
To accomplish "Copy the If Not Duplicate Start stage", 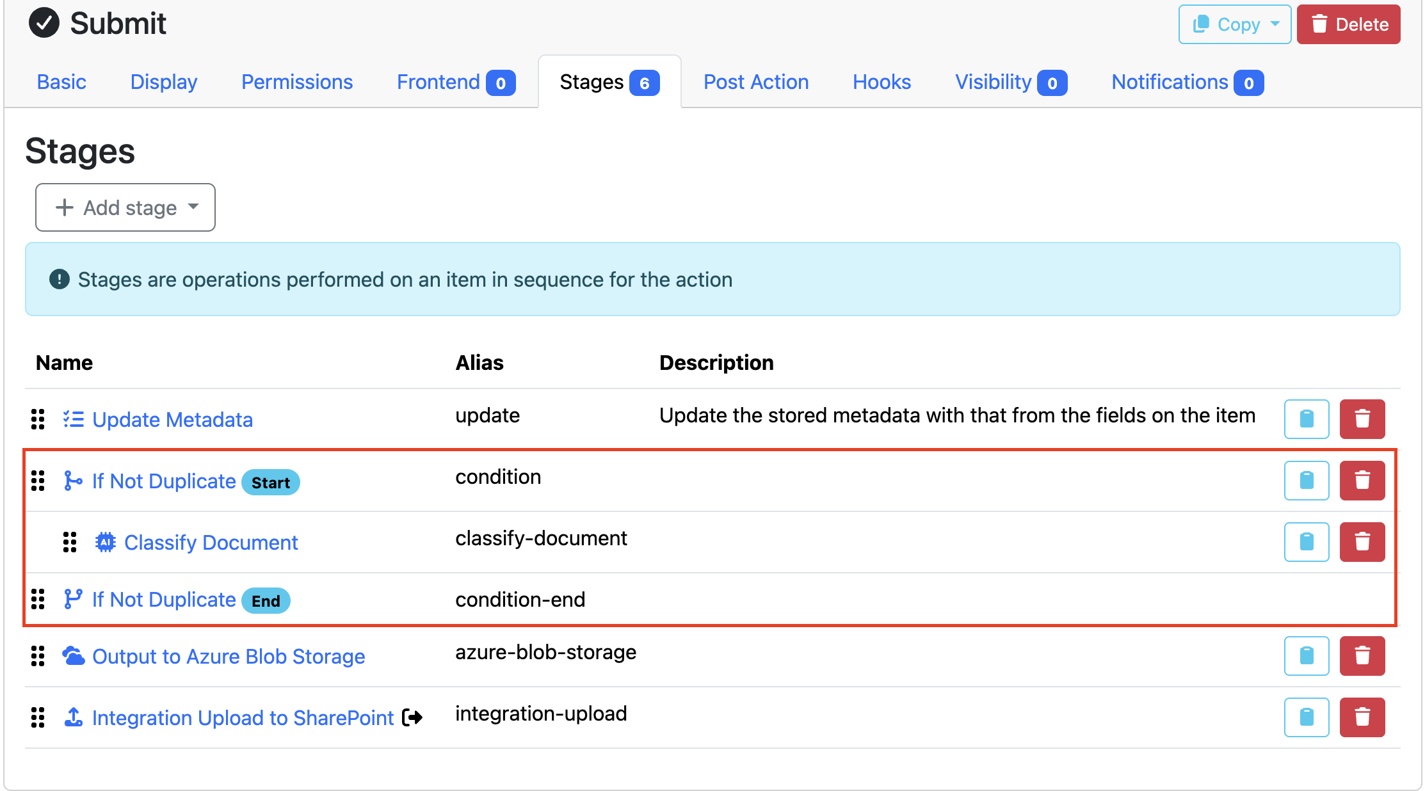I will tap(1306, 481).
